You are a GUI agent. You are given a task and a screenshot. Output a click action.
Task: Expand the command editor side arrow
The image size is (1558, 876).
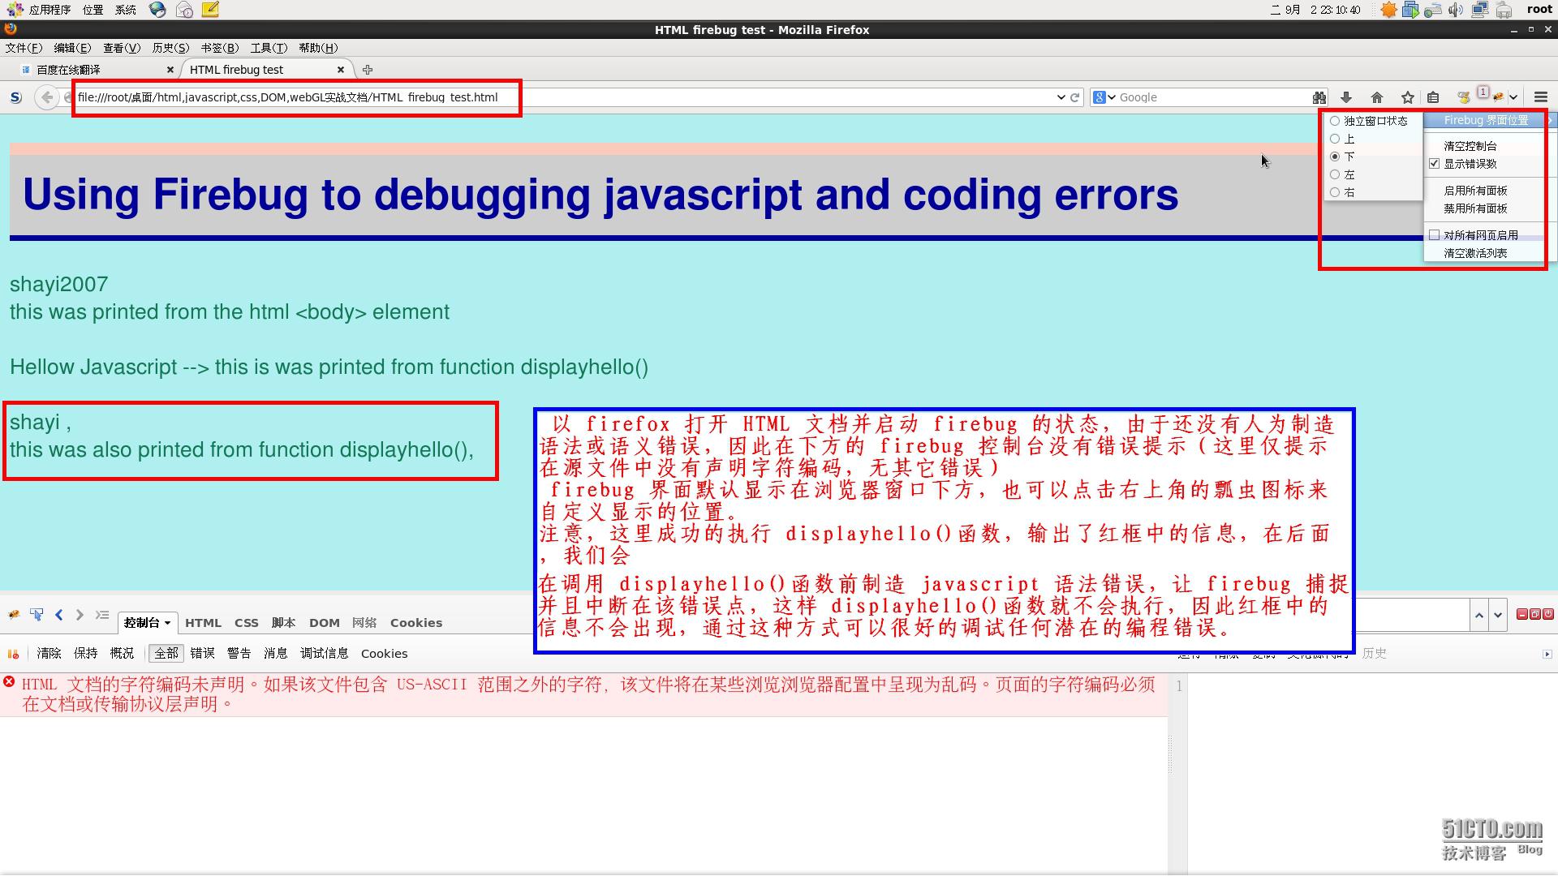(x=1547, y=654)
